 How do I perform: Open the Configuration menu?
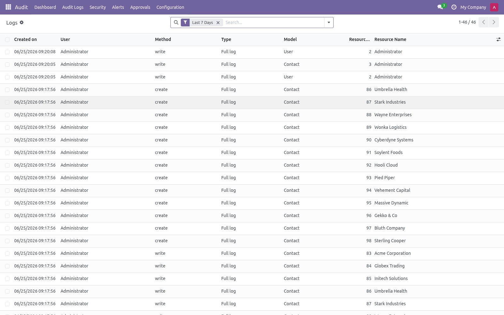tap(170, 7)
